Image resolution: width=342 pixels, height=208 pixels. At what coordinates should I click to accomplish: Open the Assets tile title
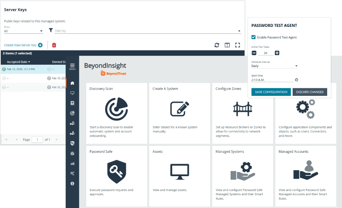(x=157, y=152)
